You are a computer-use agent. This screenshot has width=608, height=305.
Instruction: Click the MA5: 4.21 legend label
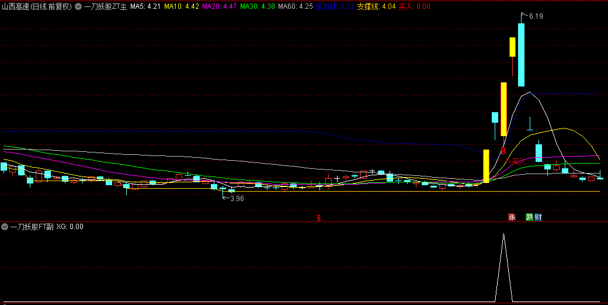[145, 7]
